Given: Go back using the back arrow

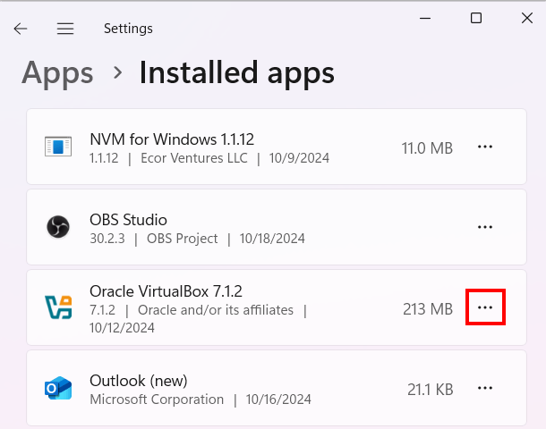Looking at the screenshot, I should (x=21, y=29).
